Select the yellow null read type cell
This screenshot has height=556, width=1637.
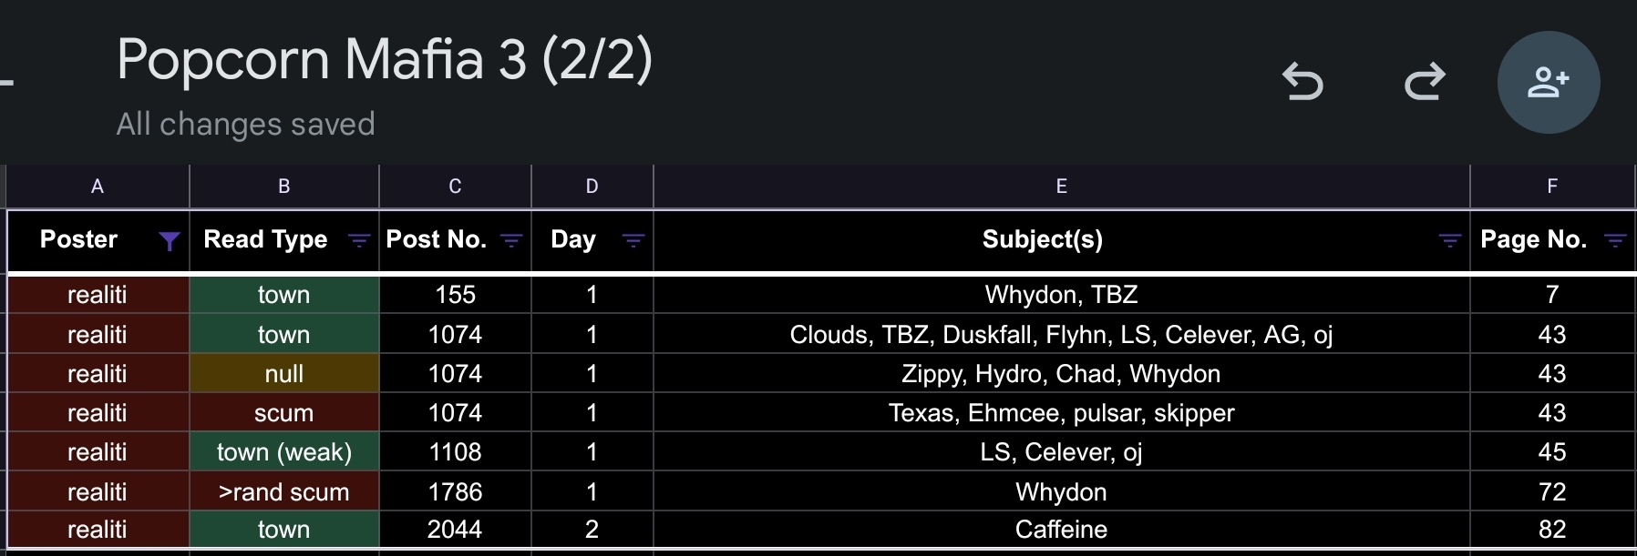[x=284, y=373]
